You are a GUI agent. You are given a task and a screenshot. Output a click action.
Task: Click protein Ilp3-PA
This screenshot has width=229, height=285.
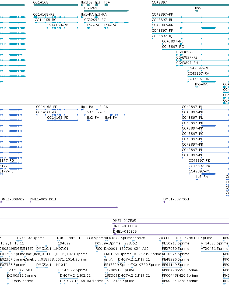pyautogui.click(x=102, y=107)
